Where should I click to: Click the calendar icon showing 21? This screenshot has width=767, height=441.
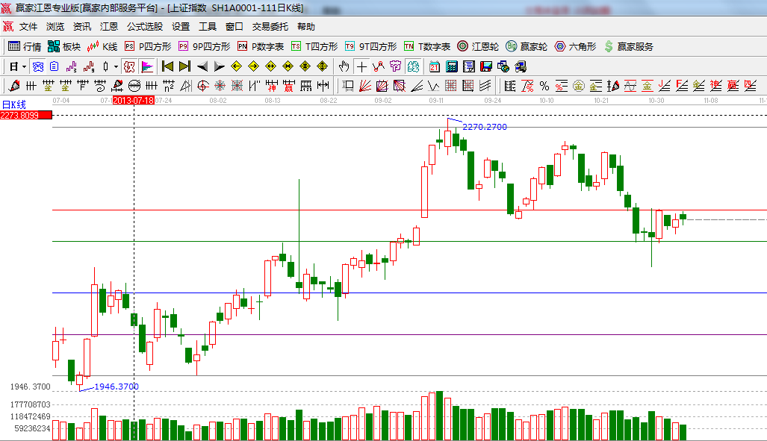click(x=434, y=66)
